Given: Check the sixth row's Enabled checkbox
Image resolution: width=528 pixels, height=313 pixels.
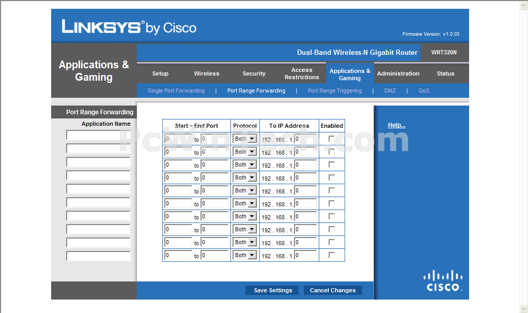Looking at the screenshot, I should [x=332, y=203].
